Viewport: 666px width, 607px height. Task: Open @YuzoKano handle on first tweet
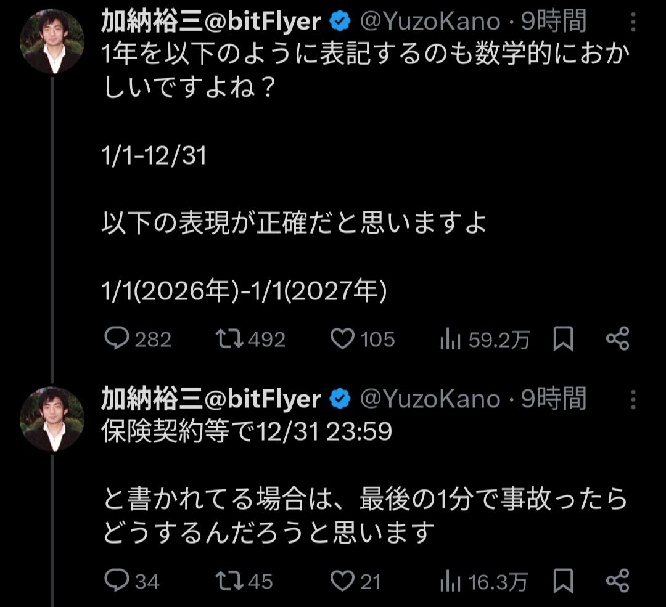(x=429, y=22)
